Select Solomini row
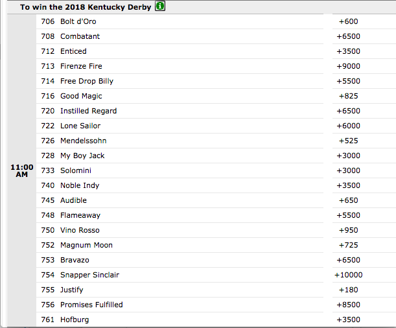Image resolution: width=396 pixels, height=328 pixels. pos(180,170)
